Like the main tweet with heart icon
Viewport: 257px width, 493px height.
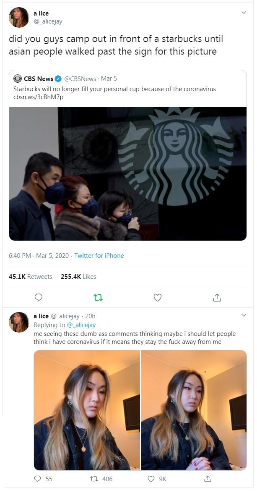coord(158,297)
